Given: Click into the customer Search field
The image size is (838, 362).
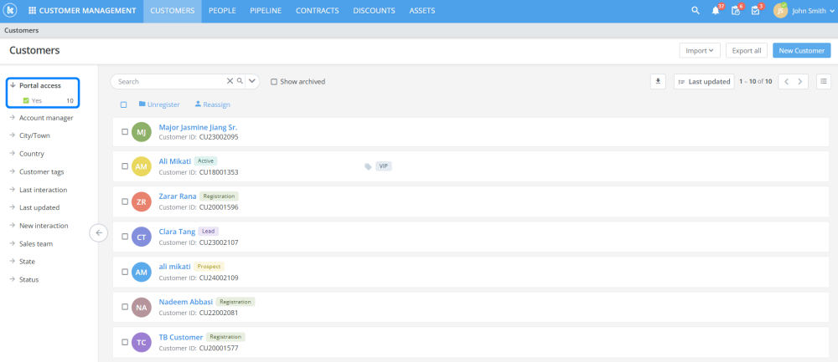Looking at the screenshot, I should point(170,82).
